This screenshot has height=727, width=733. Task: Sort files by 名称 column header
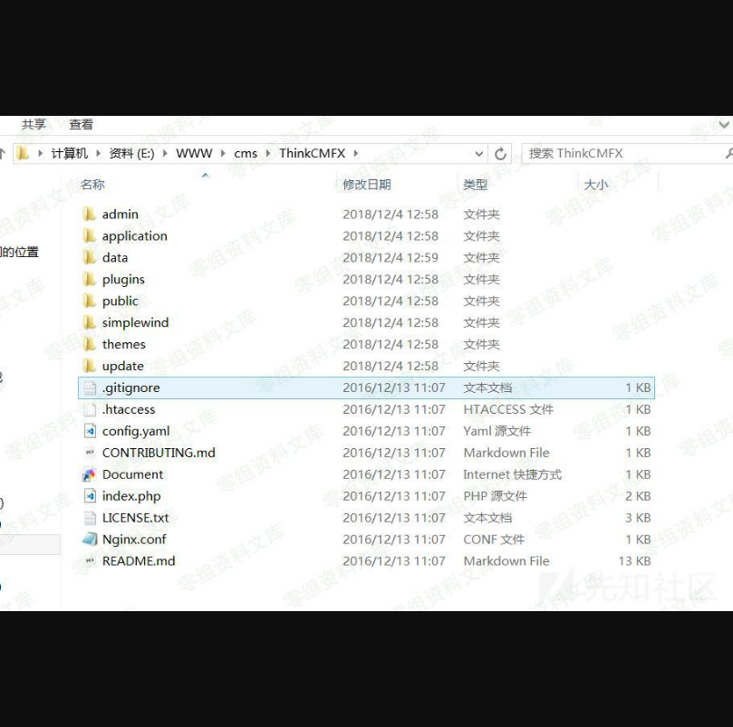tap(92, 185)
